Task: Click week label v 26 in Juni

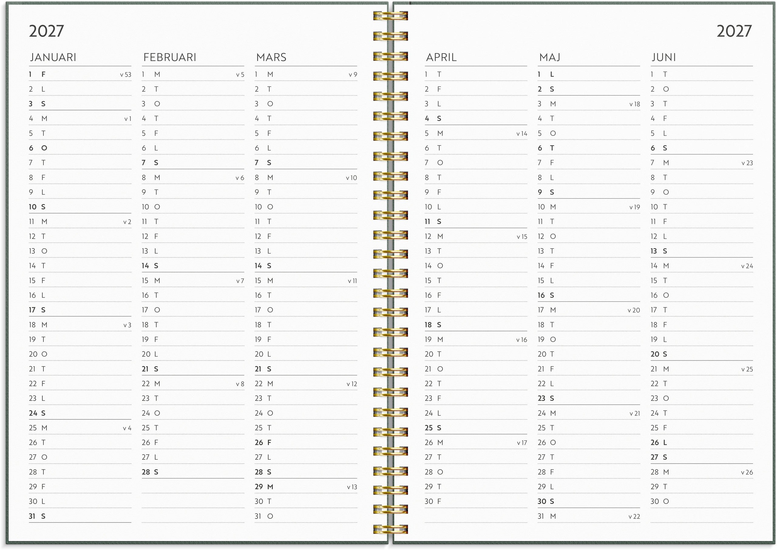Action: (x=747, y=472)
